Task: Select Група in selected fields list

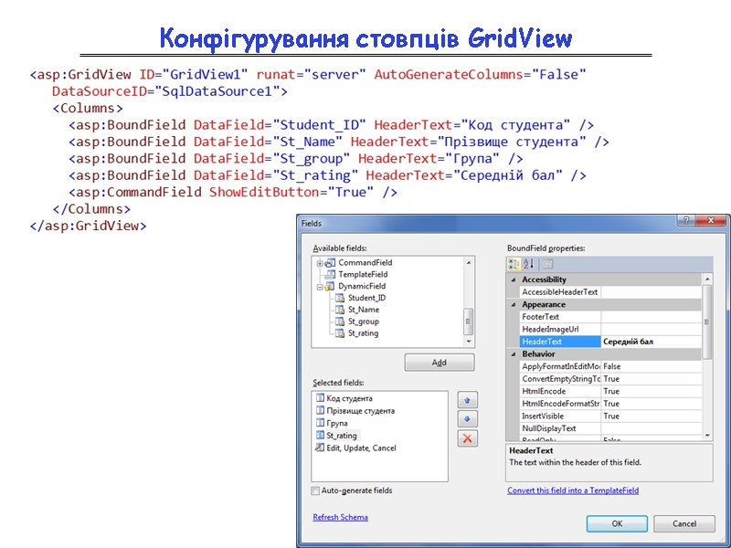Action: tap(337, 423)
